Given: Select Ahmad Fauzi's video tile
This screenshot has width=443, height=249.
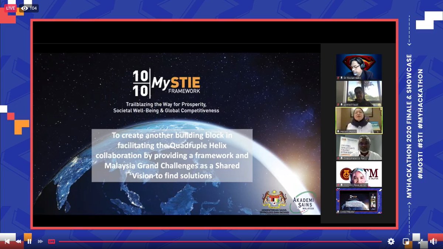Looking at the screenshot, I should coord(359,94).
